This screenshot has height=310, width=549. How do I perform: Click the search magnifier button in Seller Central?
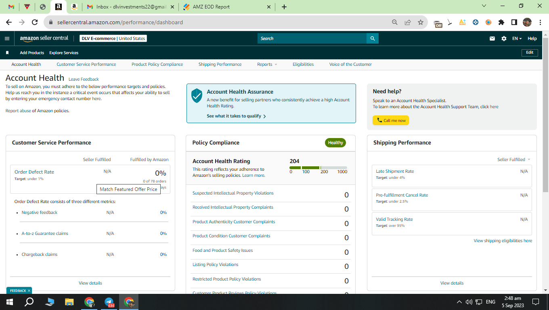(373, 38)
